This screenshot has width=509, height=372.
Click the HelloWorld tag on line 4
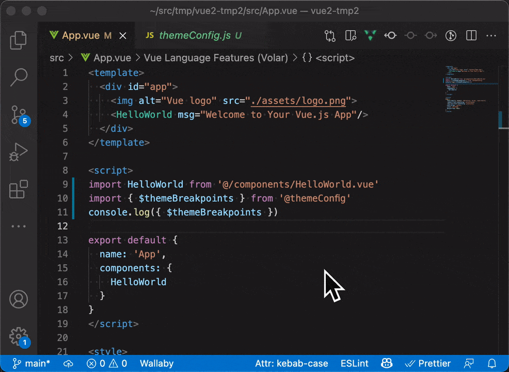144,115
